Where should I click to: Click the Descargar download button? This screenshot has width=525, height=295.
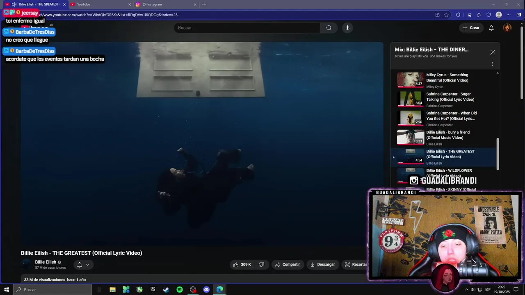(x=322, y=265)
